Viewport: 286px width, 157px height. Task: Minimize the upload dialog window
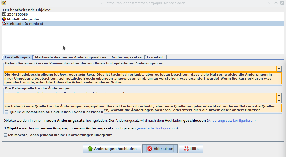[x=270, y=3]
